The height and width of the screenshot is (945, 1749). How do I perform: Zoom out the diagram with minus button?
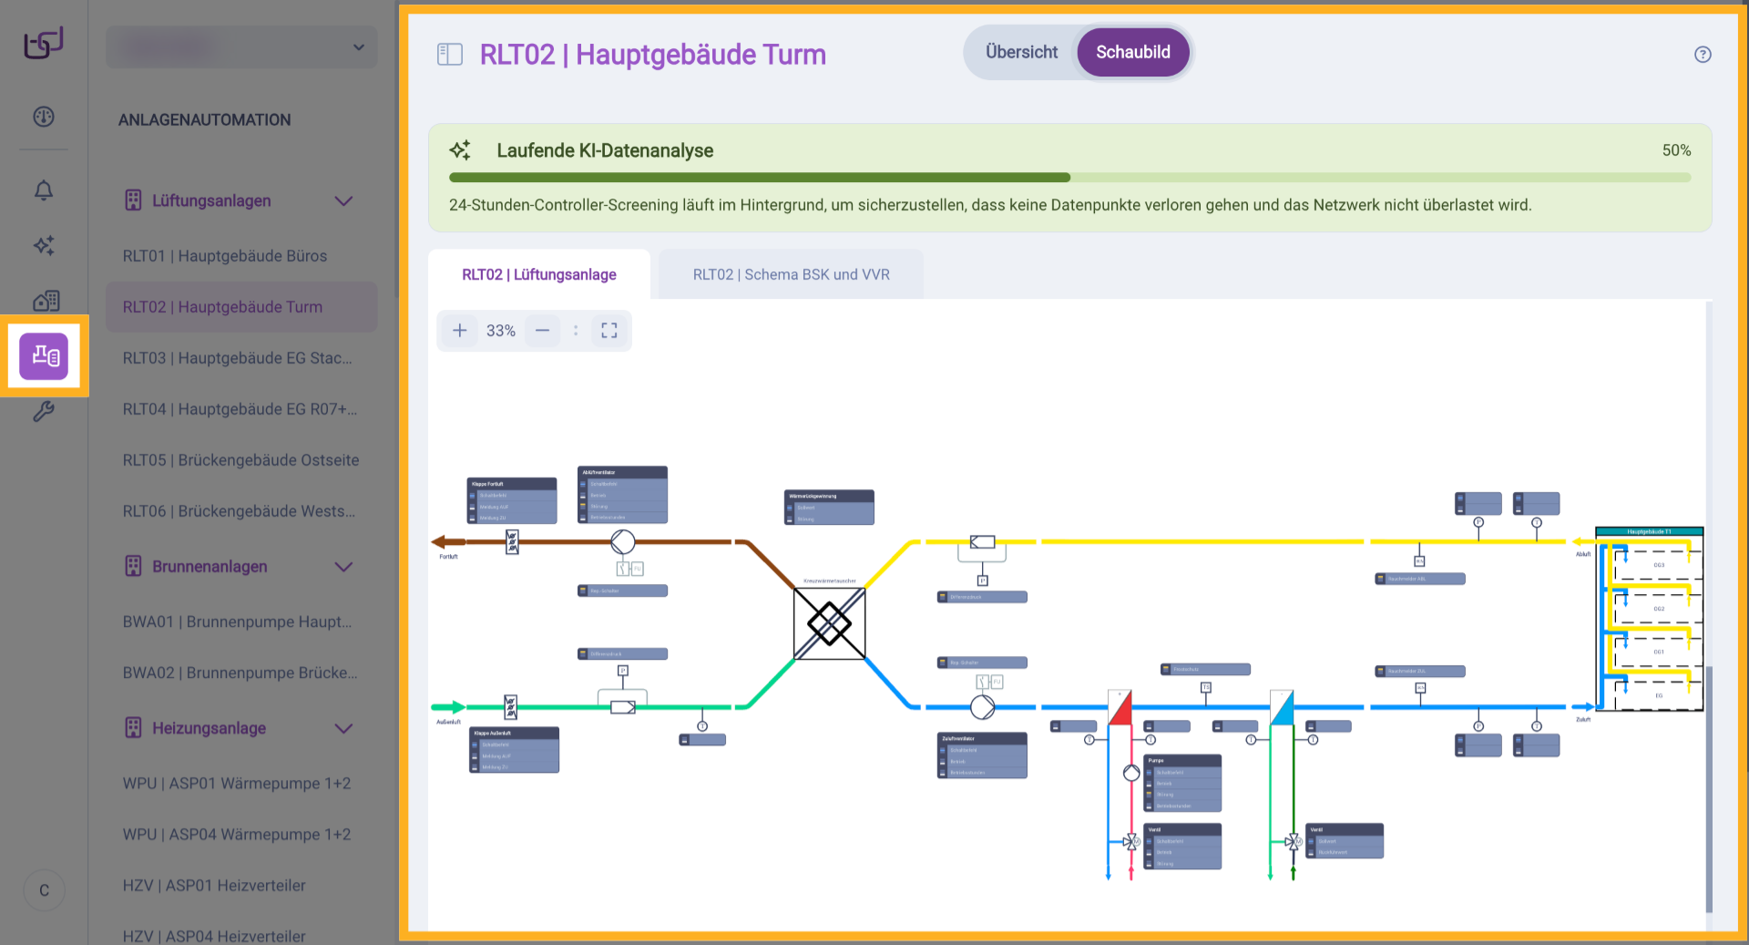[x=542, y=331]
